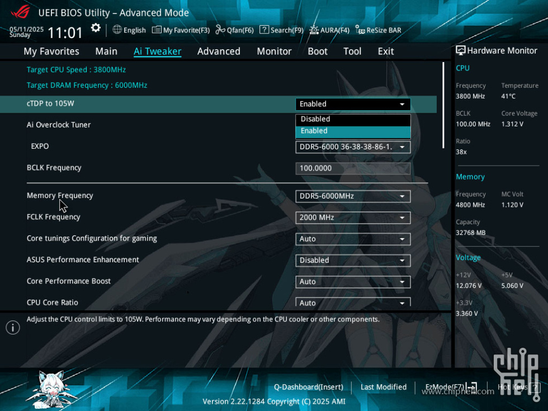The height and width of the screenshot is (411, 548).
Task: Click the BCLK Frequency input field
Action: [x=353, y=168]
